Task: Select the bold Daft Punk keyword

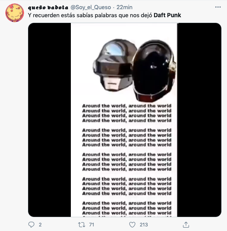Action: [x=167, y=15]
